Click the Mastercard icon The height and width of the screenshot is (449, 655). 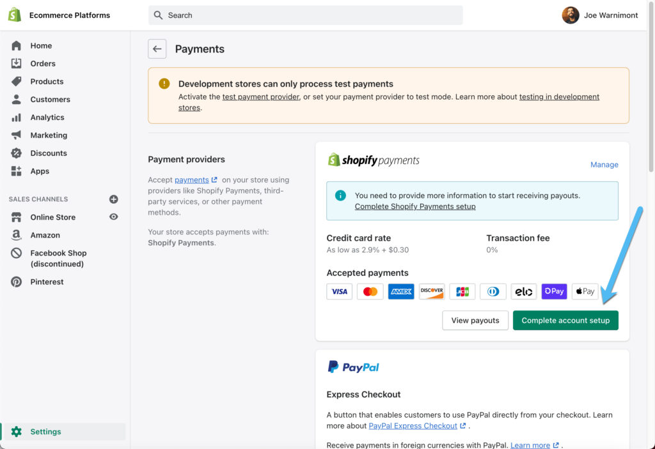click(x=370, y=291)
